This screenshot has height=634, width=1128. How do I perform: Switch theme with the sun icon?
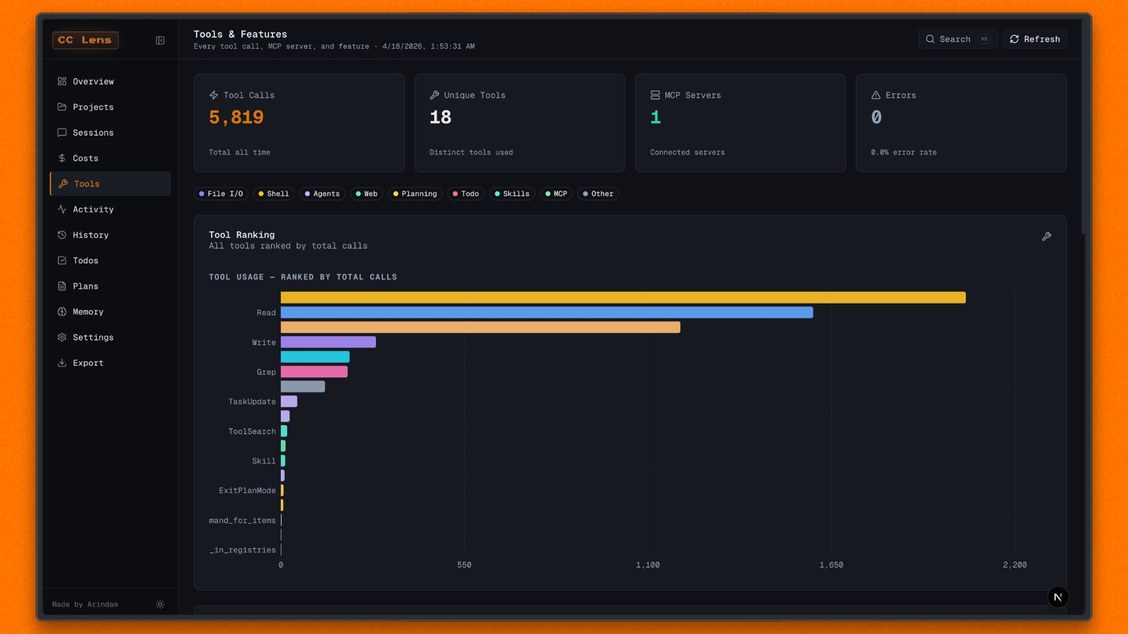coord(160,604)
